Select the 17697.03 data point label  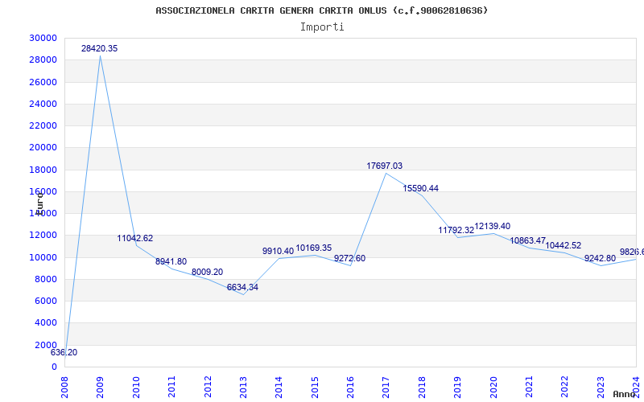pos(385,166)
